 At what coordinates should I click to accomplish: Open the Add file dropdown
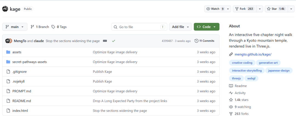click(180, 27)
